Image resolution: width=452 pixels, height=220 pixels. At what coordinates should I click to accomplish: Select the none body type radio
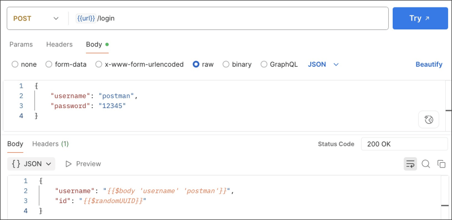point(15,64)
